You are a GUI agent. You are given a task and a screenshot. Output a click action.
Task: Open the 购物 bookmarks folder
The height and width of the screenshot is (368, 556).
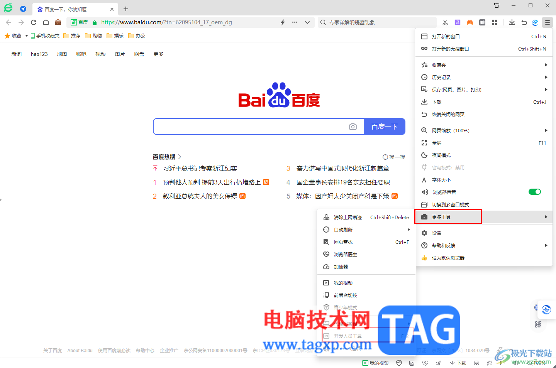93,36
